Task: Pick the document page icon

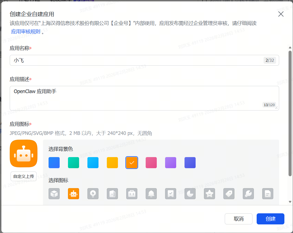Action: point(268,194)
